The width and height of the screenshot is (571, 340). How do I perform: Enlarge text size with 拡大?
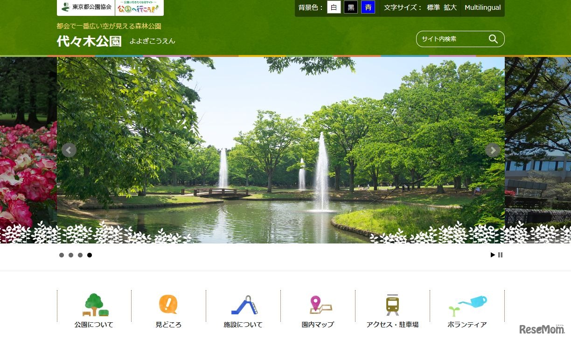tap(450, 7)
